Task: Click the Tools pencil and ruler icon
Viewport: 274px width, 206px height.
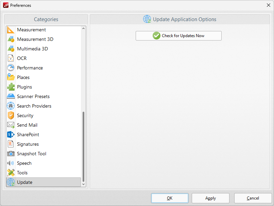Action: click(11, 173)
